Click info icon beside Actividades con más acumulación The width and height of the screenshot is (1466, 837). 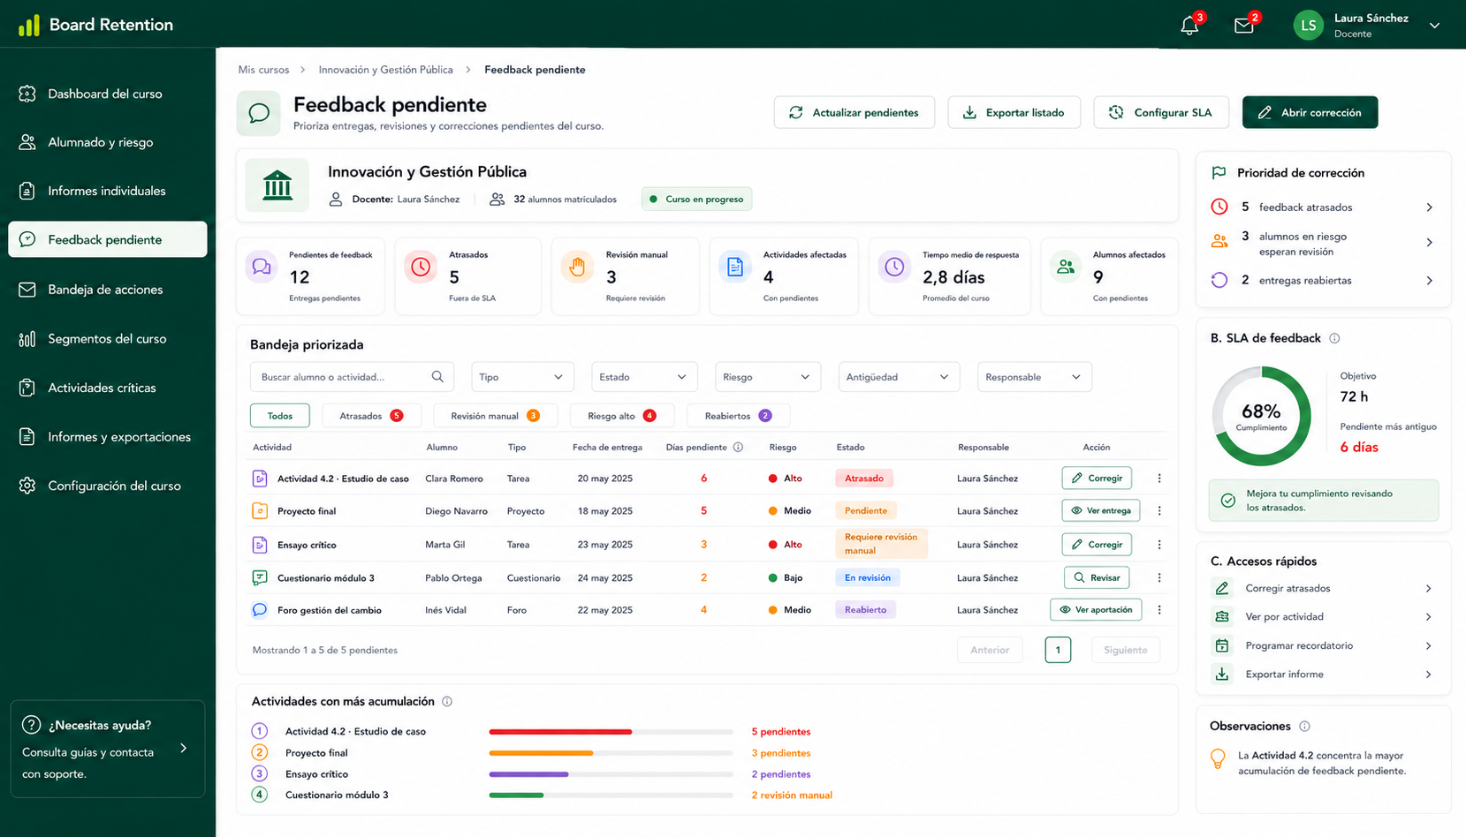[x=447, y=702]
